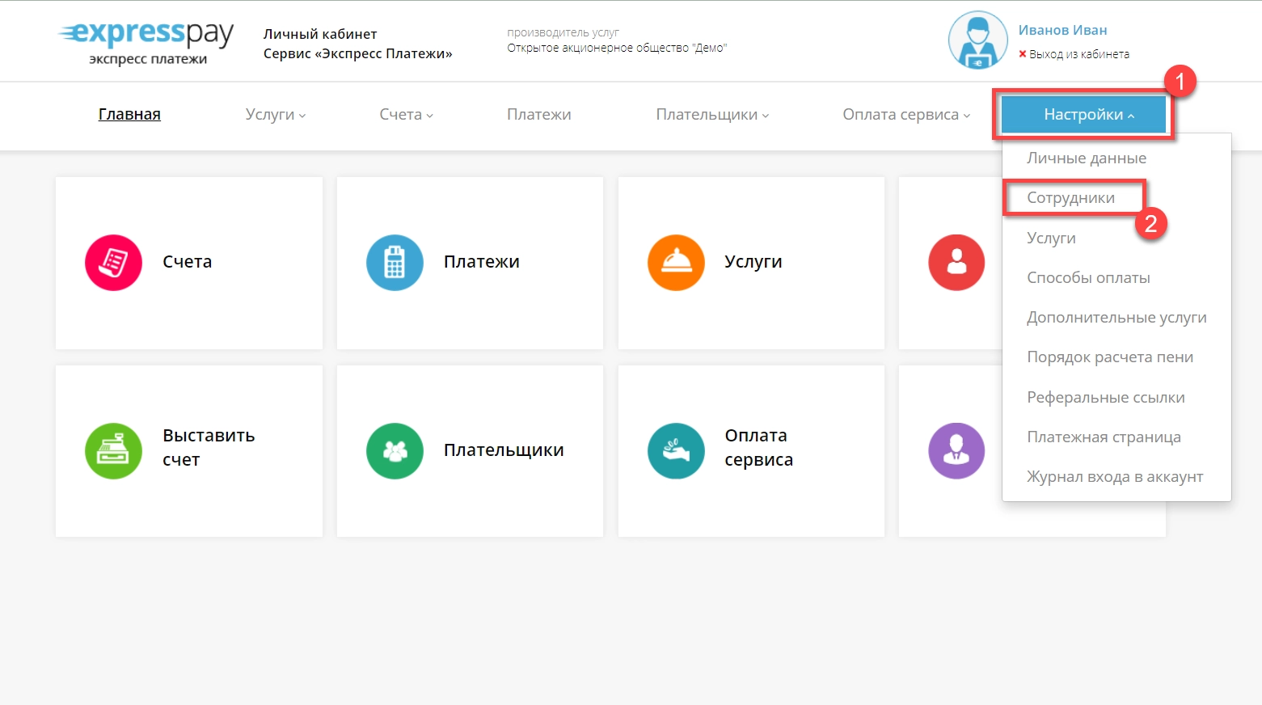This screenshot has width=1262, height=705.
Task: Open Платежи in the navigation bar
Action: [539, 115]
